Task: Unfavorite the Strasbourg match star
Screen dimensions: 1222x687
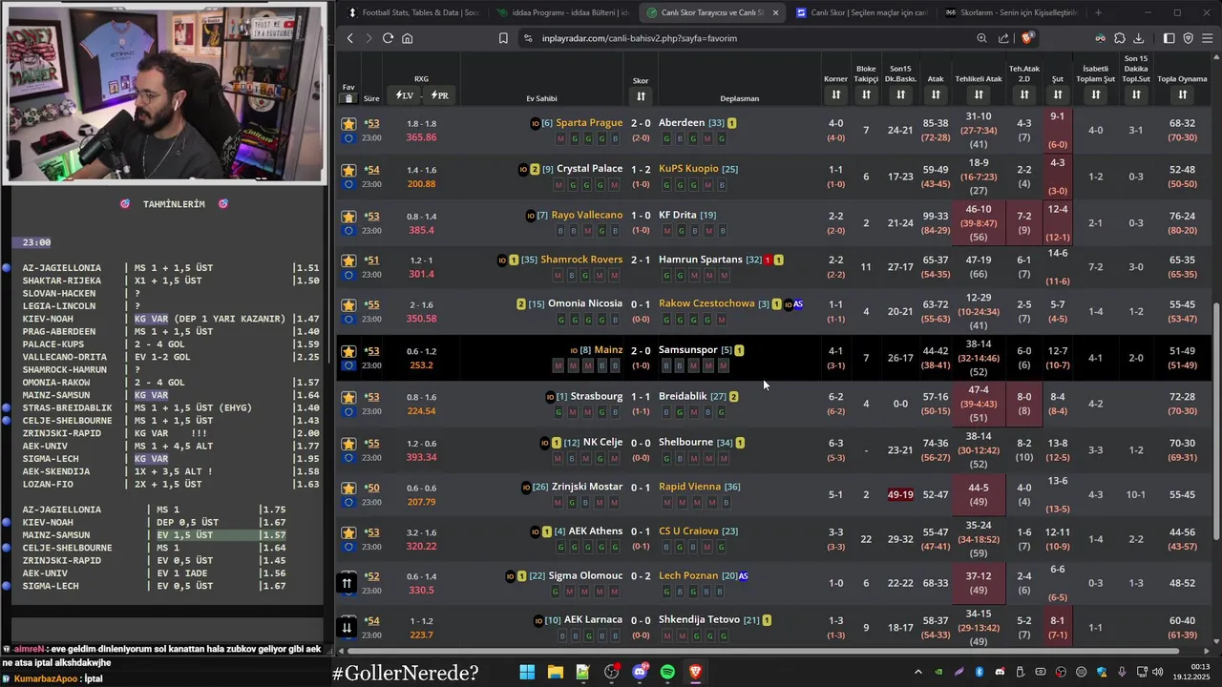Action: click(x=348, y=397)
